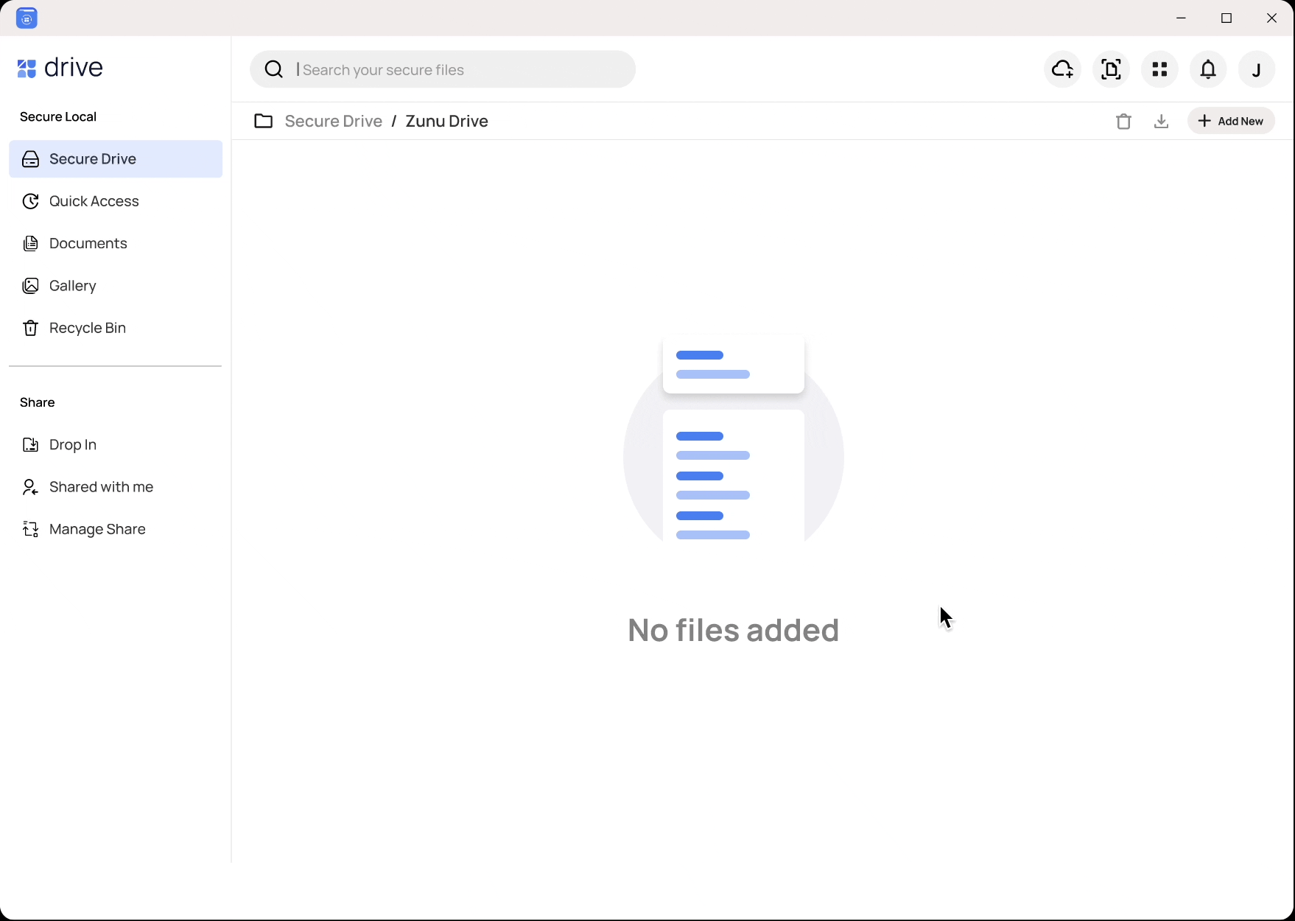Open the notifications bell
Screen dimensions: 1295x921
click(x=1208, y=69)
